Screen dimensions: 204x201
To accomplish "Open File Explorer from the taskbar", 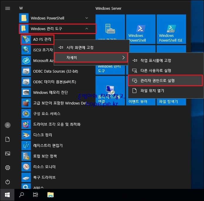I will click(50, 195).
